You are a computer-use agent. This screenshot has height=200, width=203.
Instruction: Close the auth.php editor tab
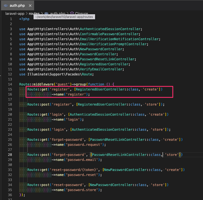(x=30, y=5)
